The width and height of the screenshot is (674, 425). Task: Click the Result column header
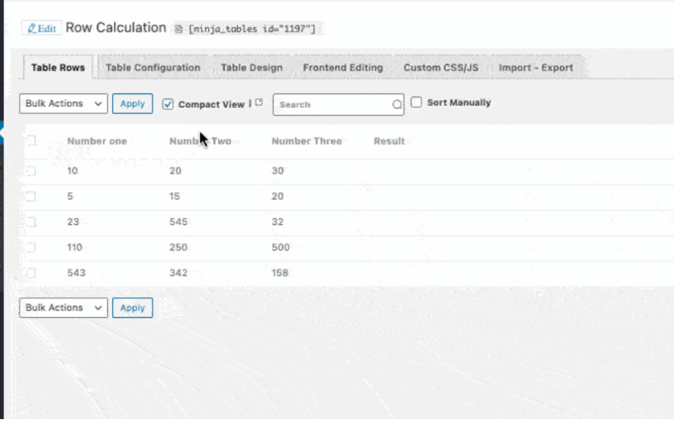click(x=389, y=141)
